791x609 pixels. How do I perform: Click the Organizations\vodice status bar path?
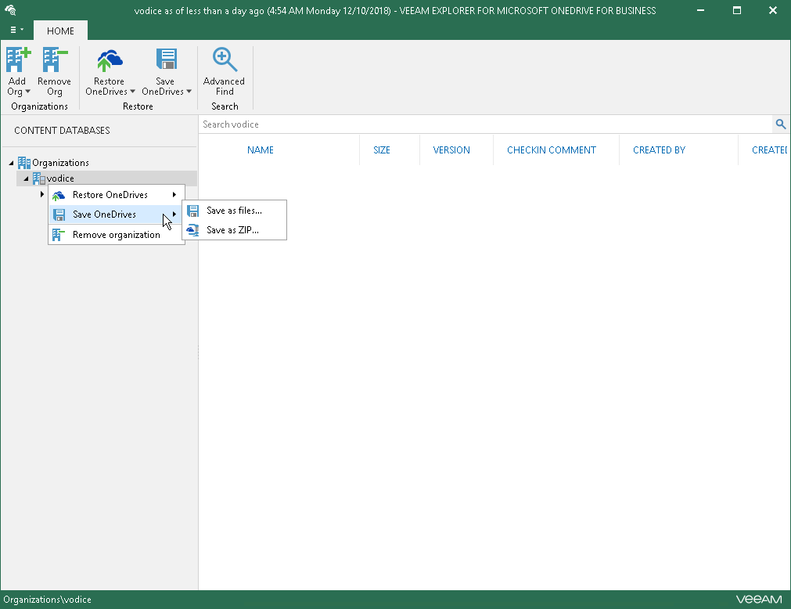[48, 600]
